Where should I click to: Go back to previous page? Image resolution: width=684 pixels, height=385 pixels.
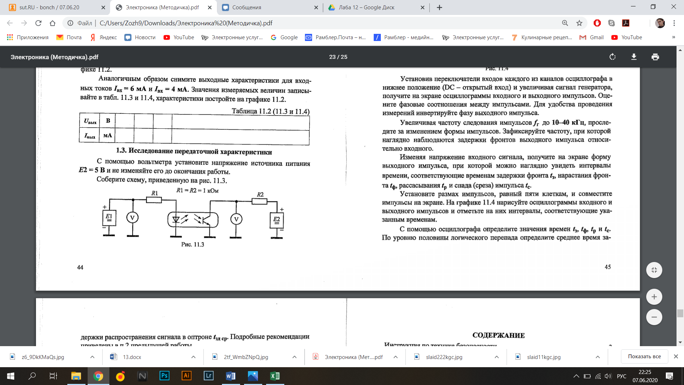pos(10,23)
